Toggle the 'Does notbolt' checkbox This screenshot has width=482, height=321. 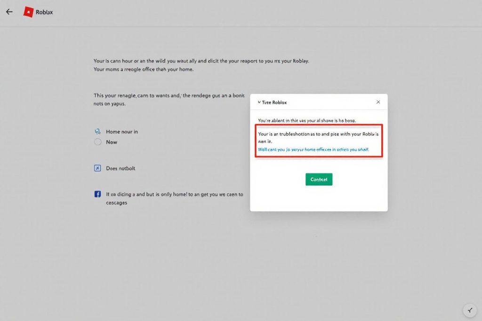click(98, 168)
